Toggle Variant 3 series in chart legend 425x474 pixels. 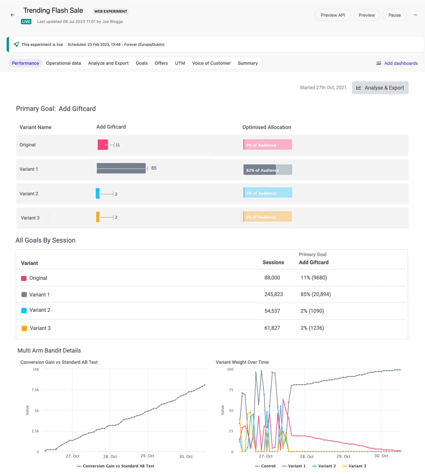[354, 466]
